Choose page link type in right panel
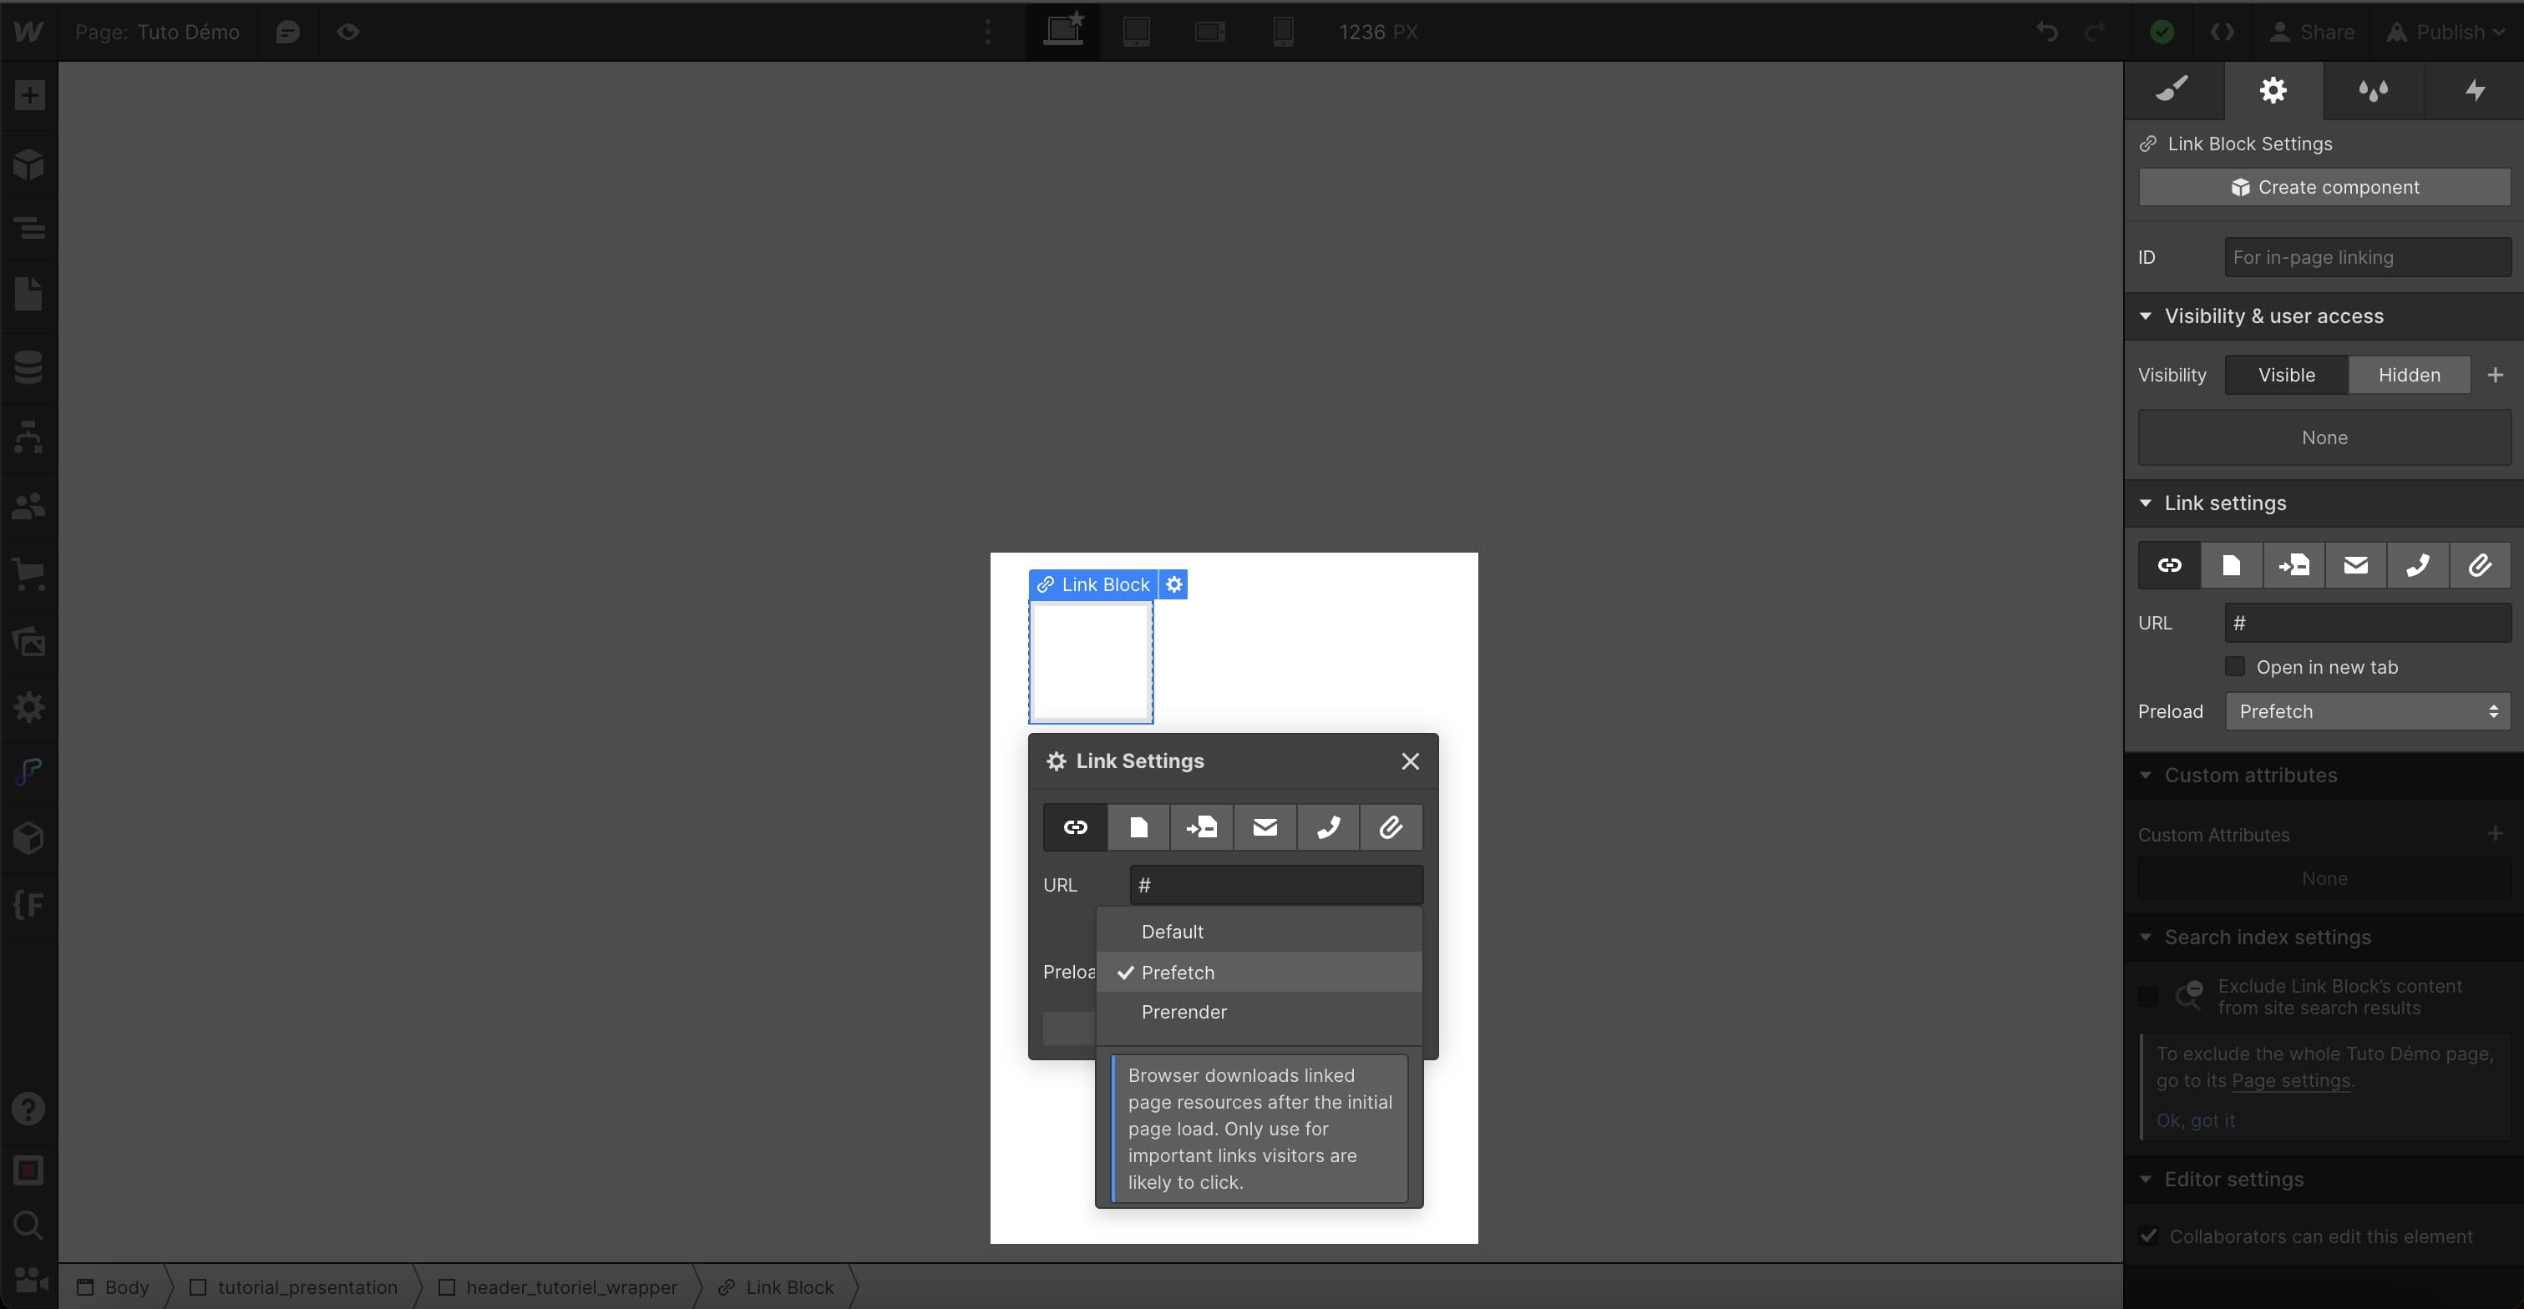Screen dimensions: 2524x1309 (x=2231, y=565)
